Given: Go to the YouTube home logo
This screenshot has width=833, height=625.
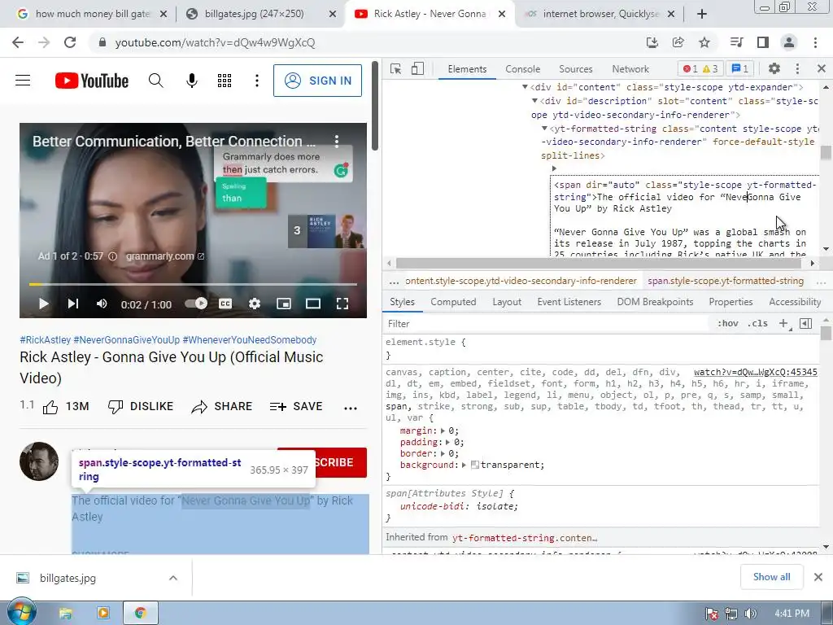Looking at the screenshot, I should point(92,81).
